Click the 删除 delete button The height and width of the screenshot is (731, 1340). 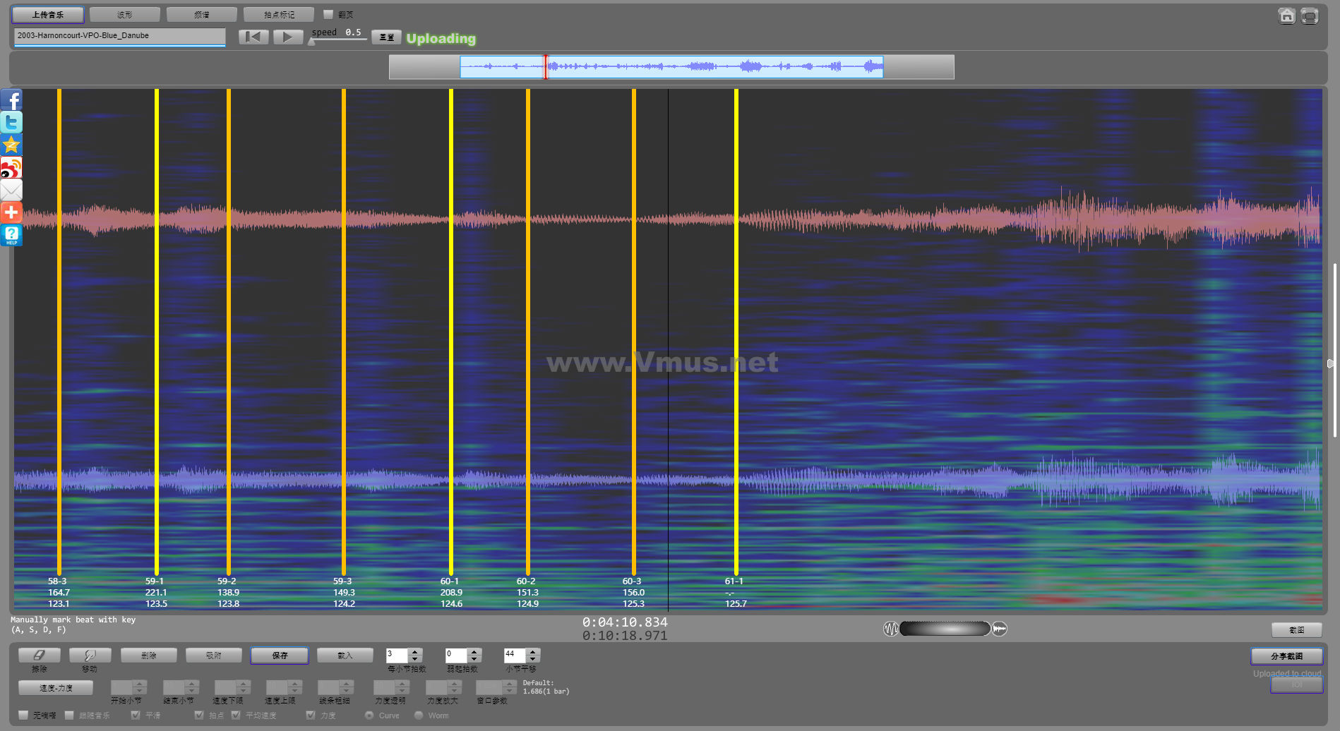pyautogui.click(x=149, y=656)
